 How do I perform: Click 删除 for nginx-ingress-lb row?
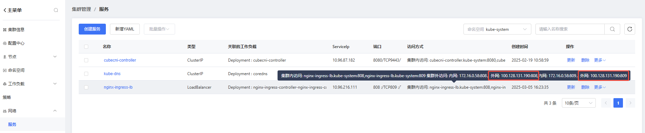tap(585, 87)
